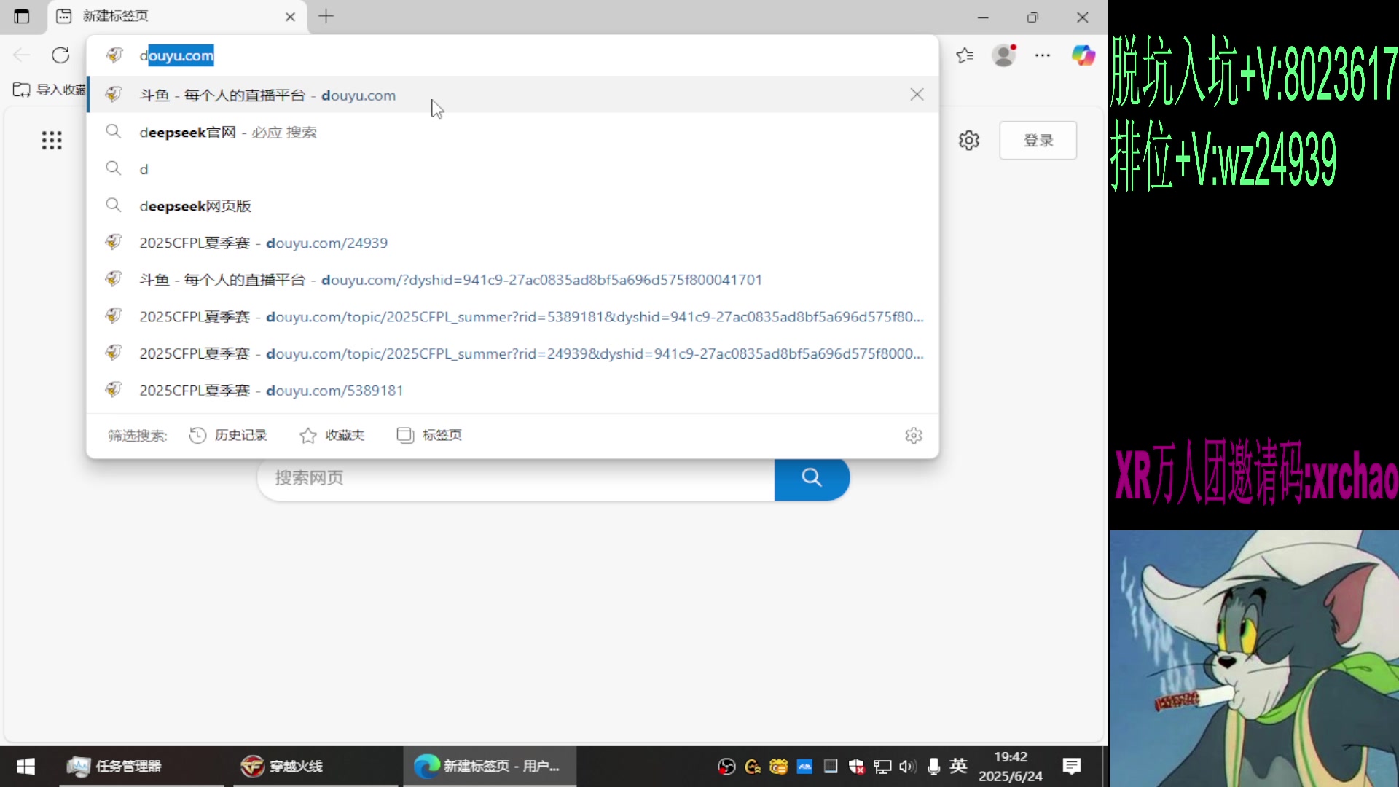This screenshot has width=1399, height=787.
Task: Close the 新建标签页 tab
Action: point(290,17)
